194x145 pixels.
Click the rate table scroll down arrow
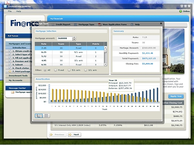point(105,64)
